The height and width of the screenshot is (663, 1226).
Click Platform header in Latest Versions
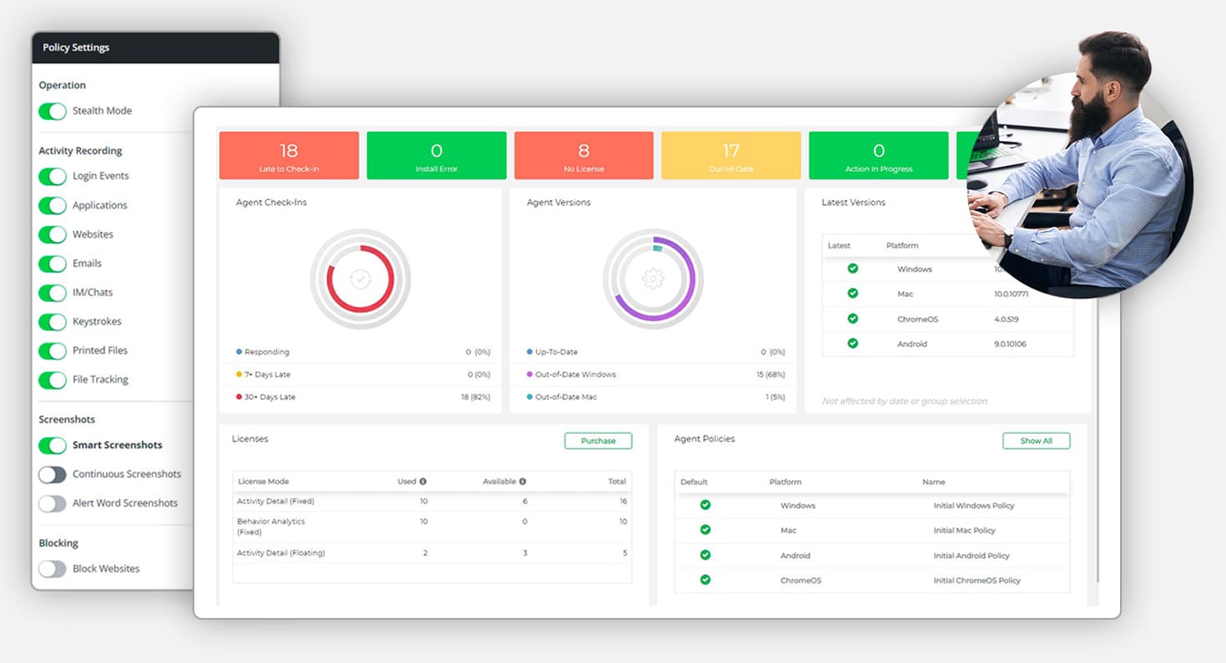(902, 246)
